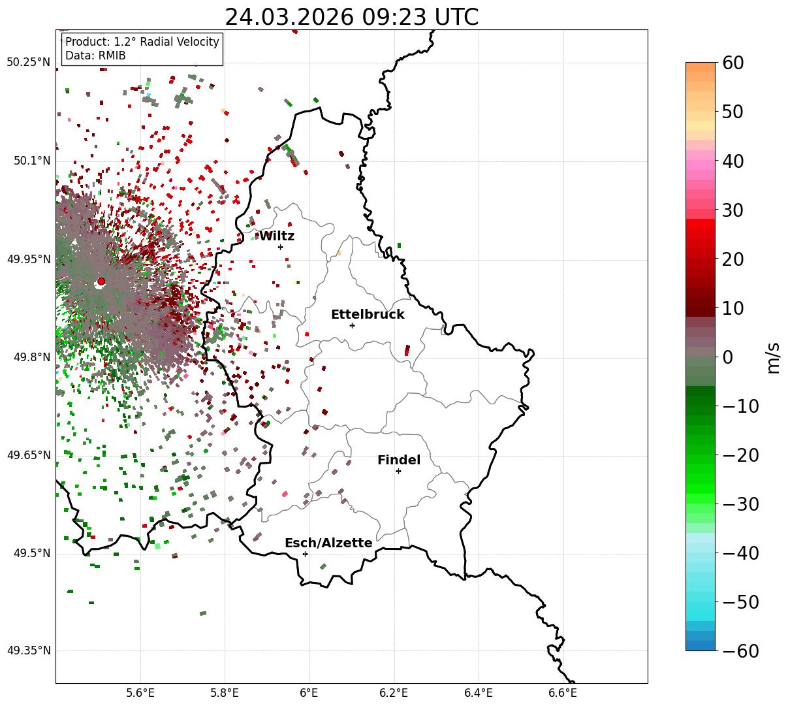Click the 50.25°N latitude tick label
The width and height of the screenshot is (788, 706).
(29, 63)
